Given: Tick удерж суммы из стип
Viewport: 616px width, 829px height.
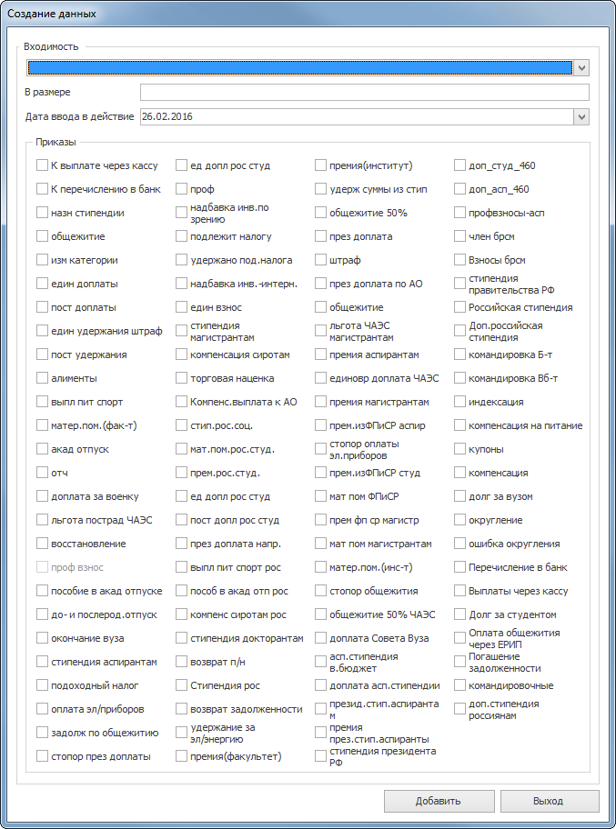Looking at the screenshot, I should click(320, 189).
